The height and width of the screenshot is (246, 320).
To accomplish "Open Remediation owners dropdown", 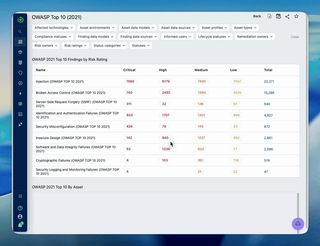I will (254, 36).
